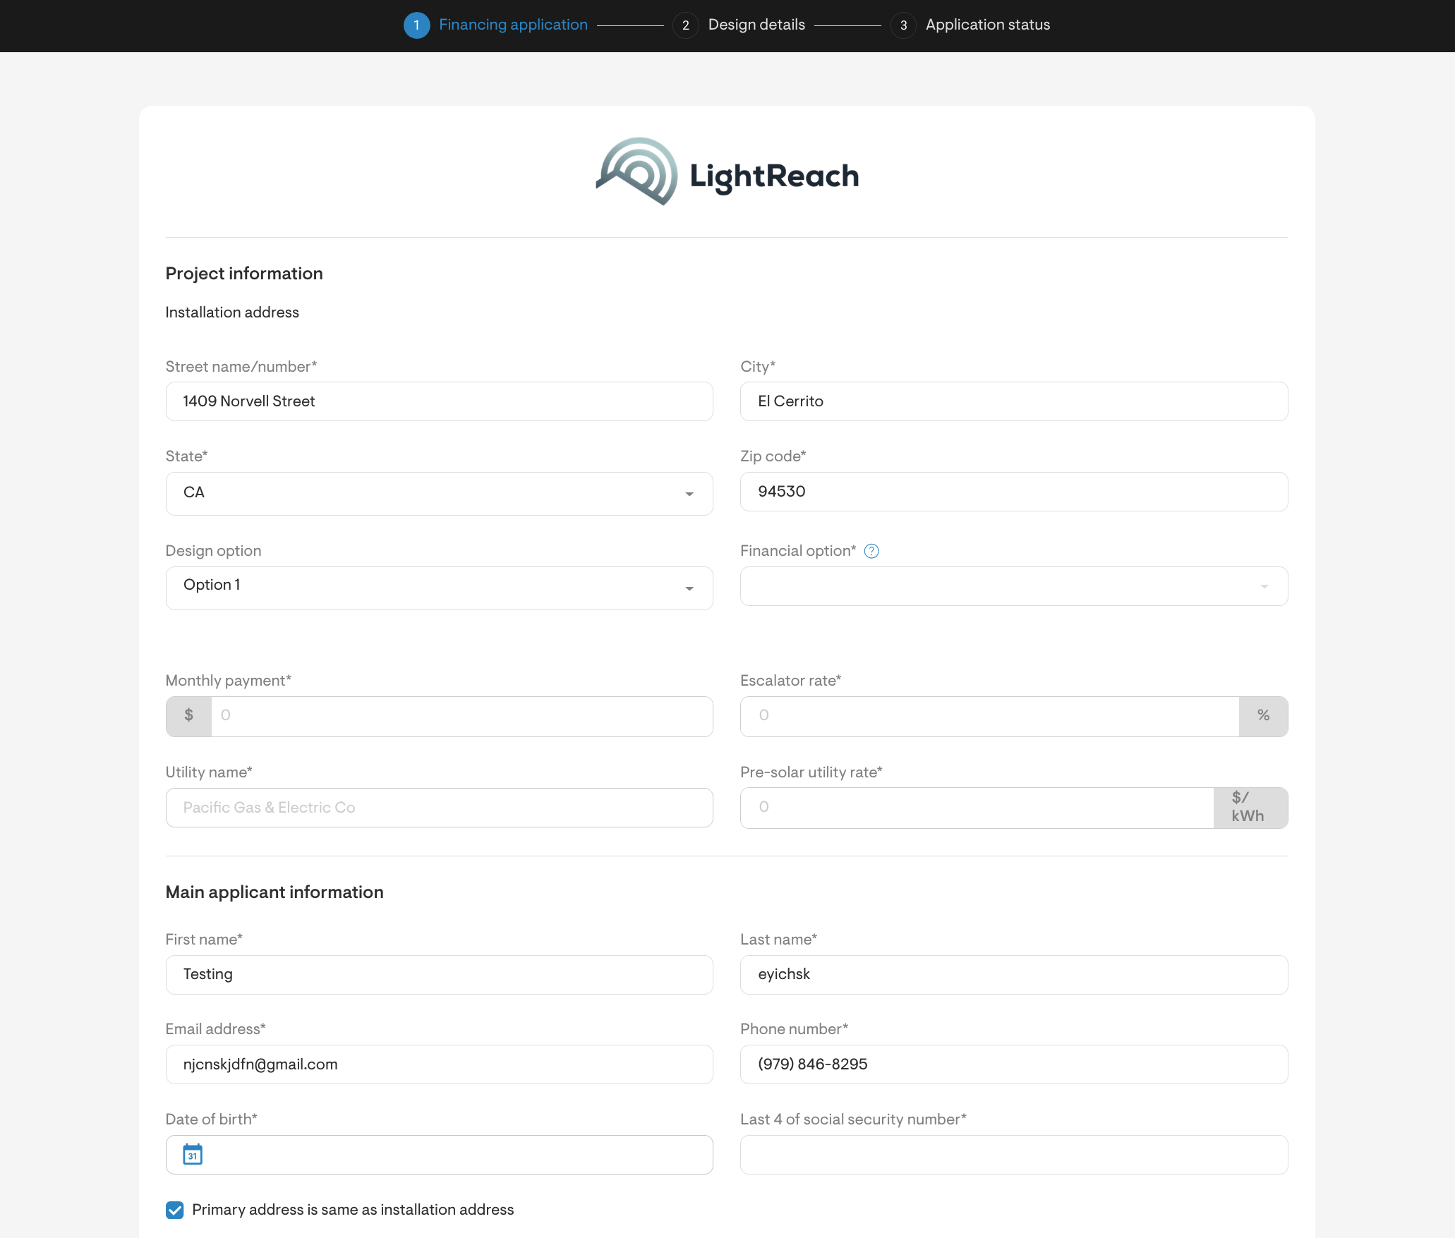
Task: Go to Design details step
Action: click(x=756, y=25)
